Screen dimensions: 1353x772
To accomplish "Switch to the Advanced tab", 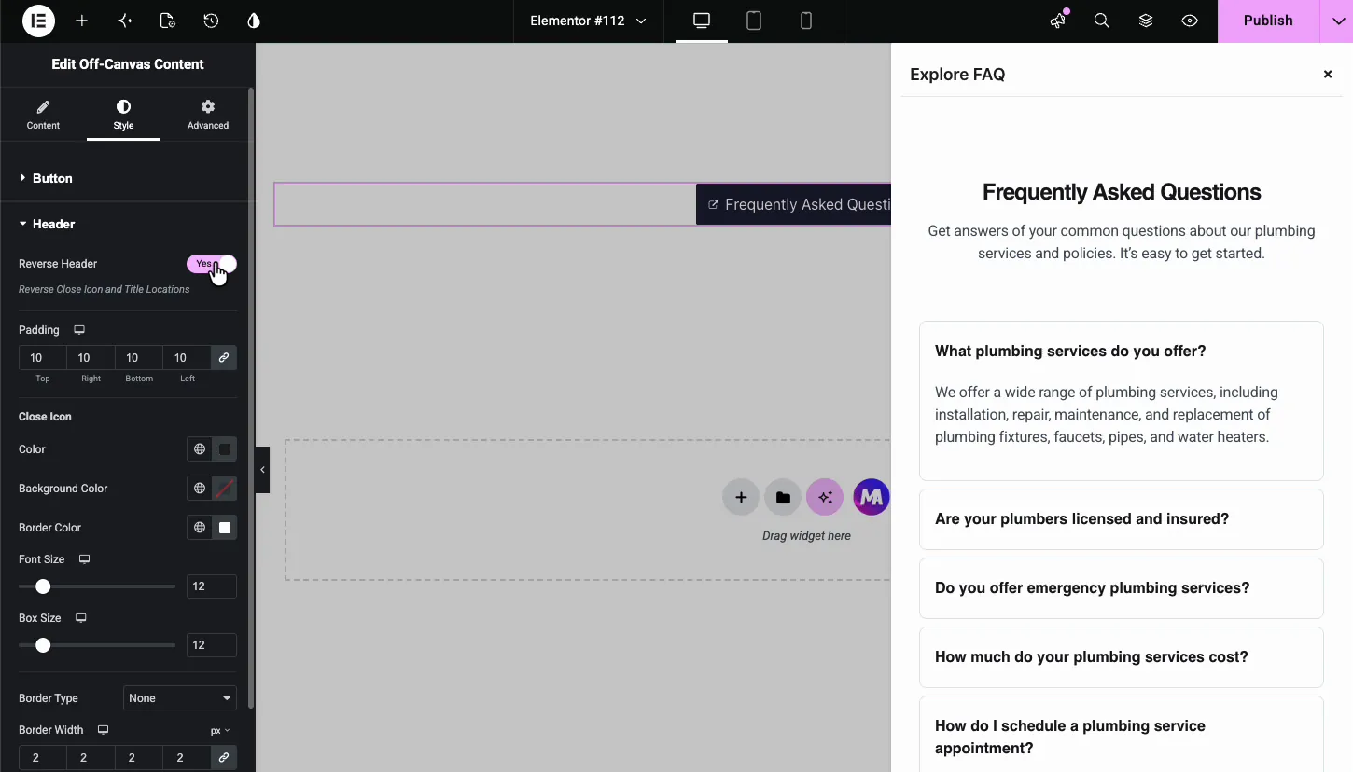I will pyautogui.click(x=208, y=115).
